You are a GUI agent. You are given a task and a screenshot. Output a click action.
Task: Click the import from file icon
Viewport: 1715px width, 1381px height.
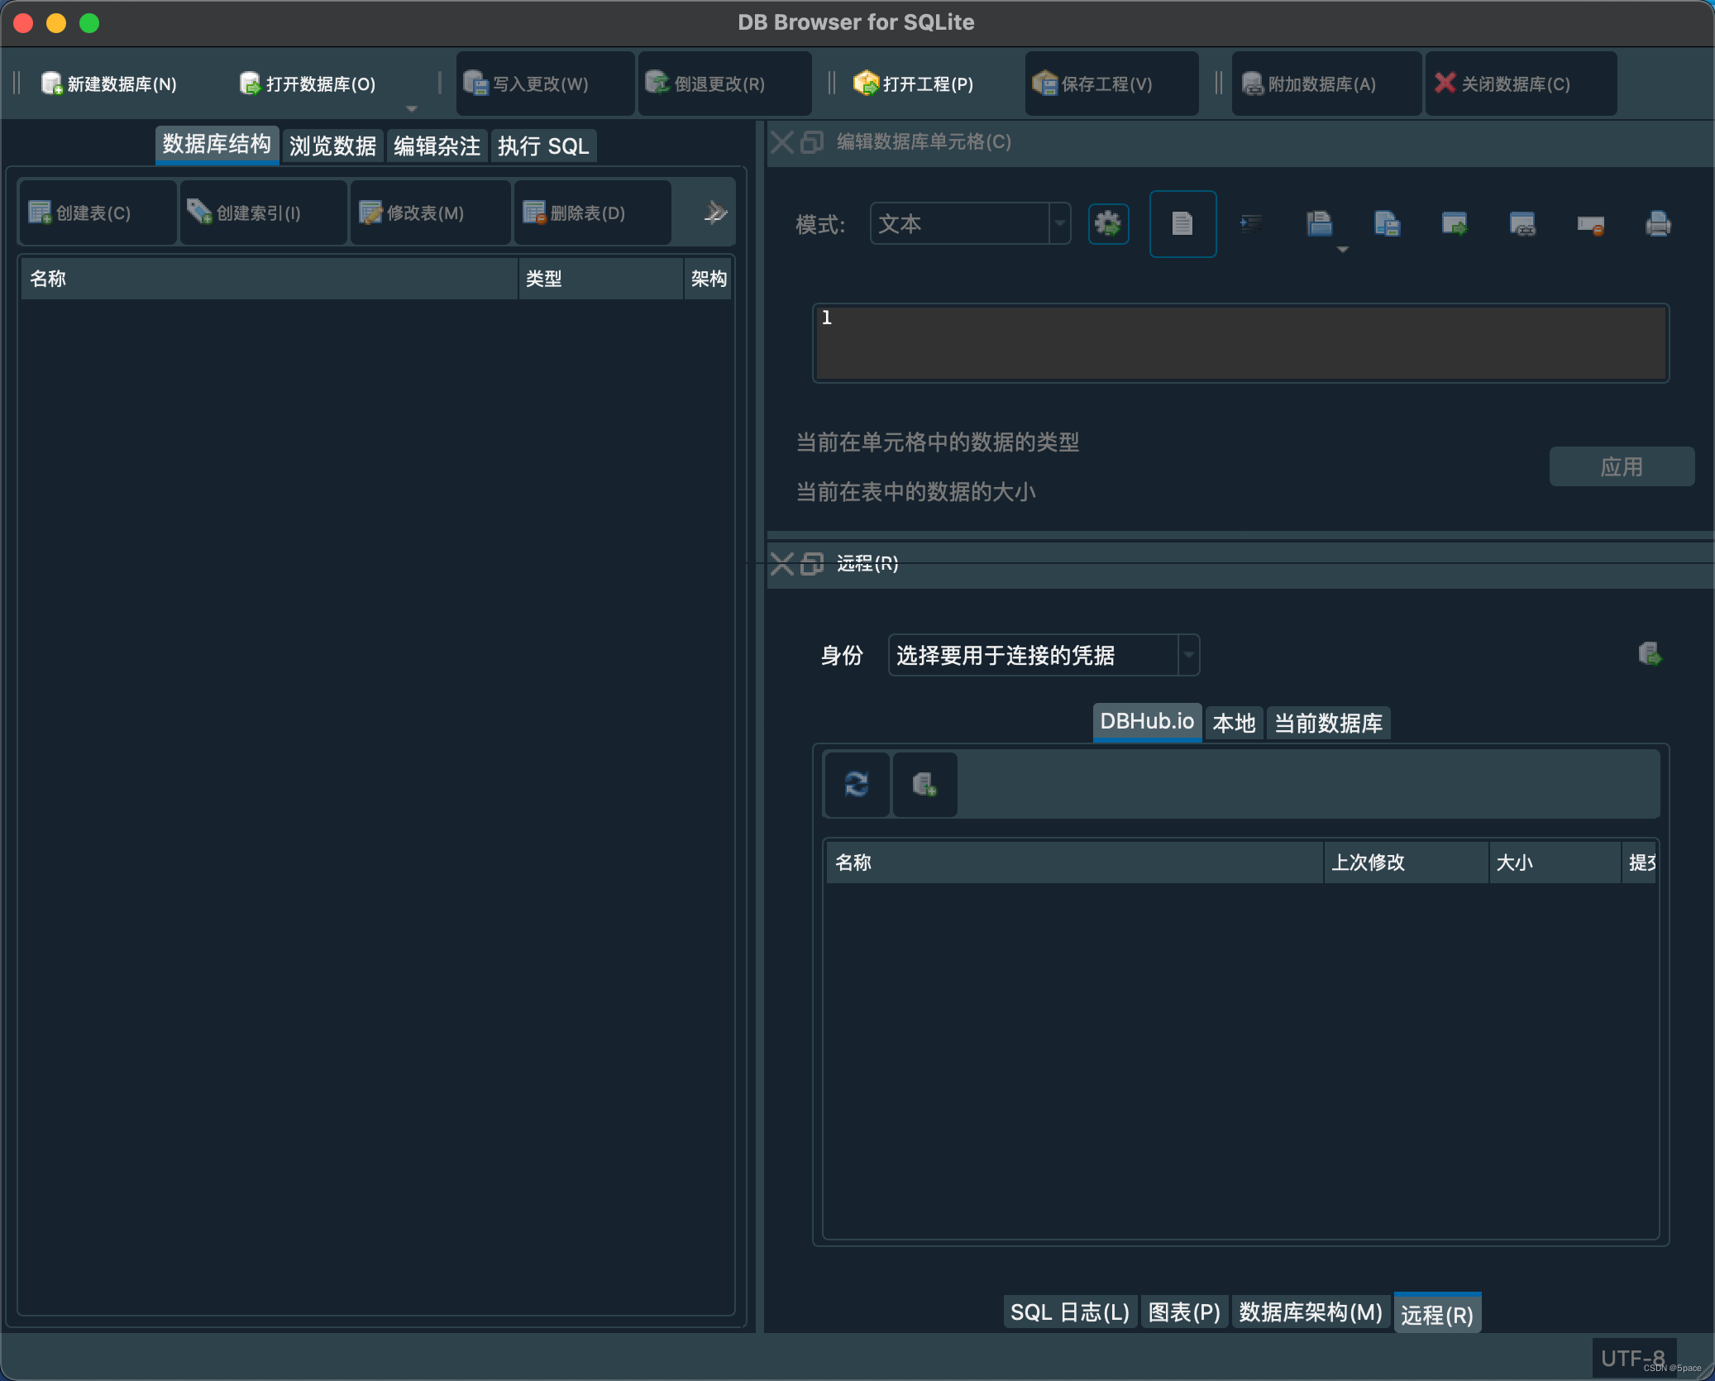[1387, 223]
